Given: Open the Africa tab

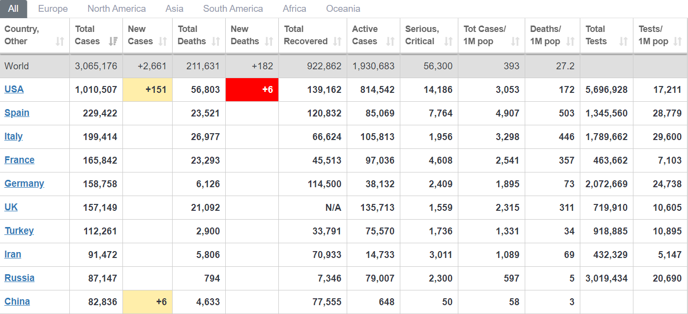Looking at the screenshot, I should pos(295,9).
